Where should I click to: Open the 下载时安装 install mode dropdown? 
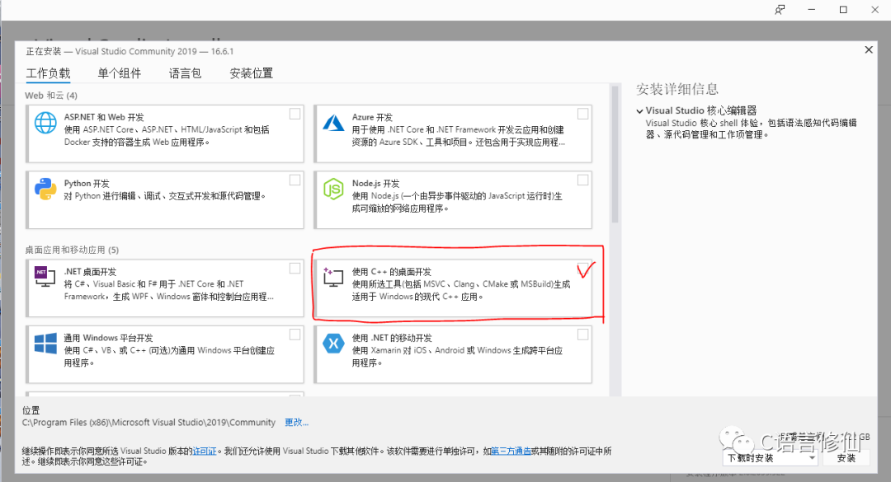click(x=771, y=457)
